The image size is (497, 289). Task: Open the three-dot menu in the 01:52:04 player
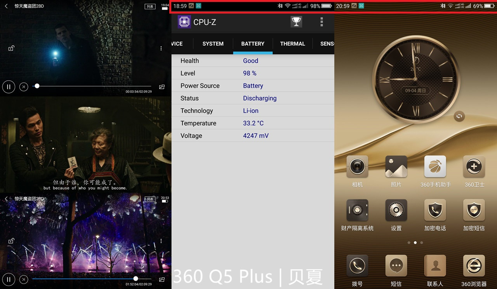click(161, 241)
